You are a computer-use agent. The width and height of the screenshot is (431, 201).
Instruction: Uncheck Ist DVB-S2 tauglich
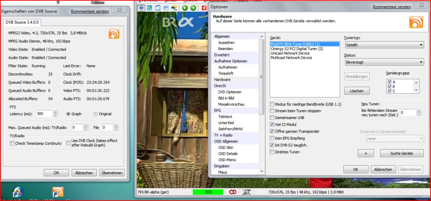click(272, 145)
